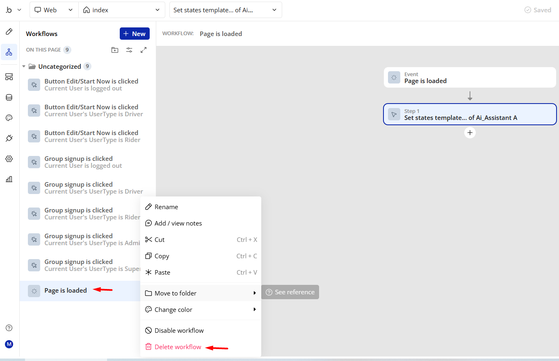Viewport: 559px width, 361px height.
Task: Click the add new folder icon
Action: click(115, 50)
